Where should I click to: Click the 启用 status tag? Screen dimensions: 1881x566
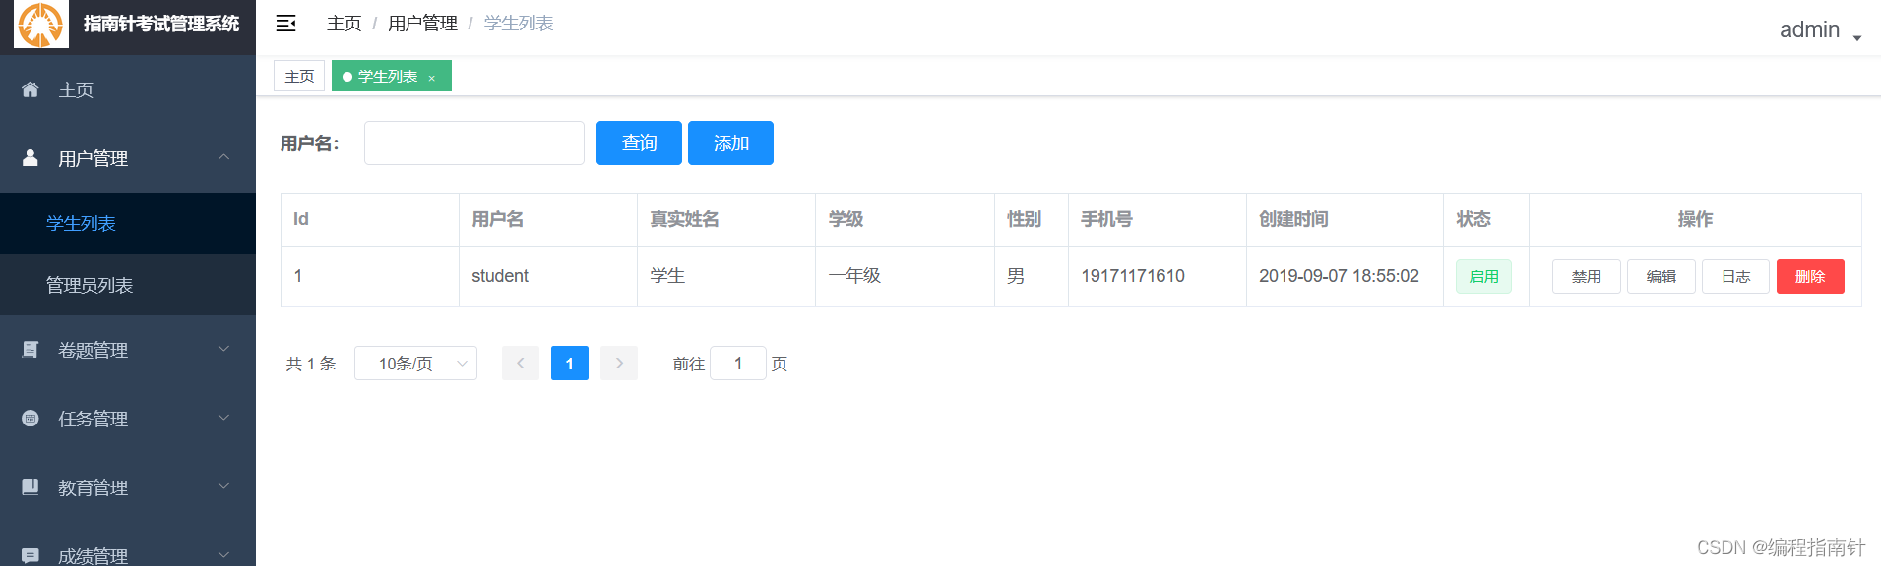[1482, 277]
